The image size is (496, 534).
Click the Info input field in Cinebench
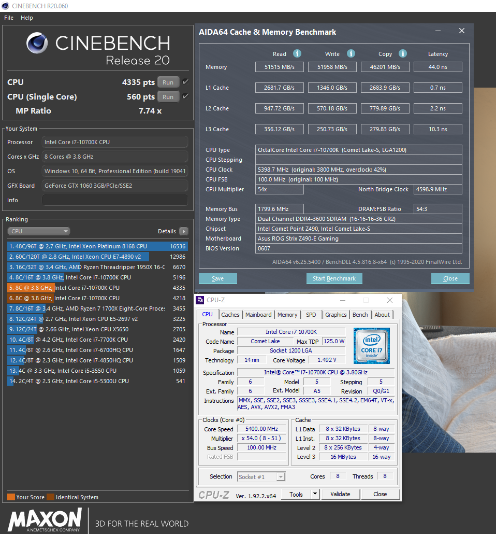[x=114, y=200]
